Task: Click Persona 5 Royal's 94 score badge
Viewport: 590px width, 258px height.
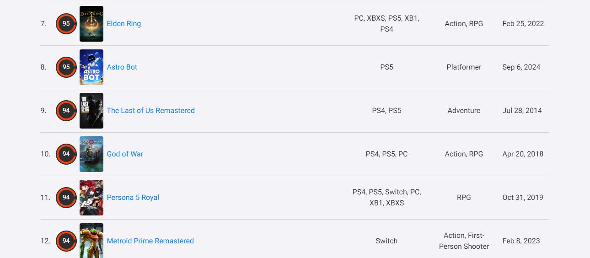Action: pos(66,198)
